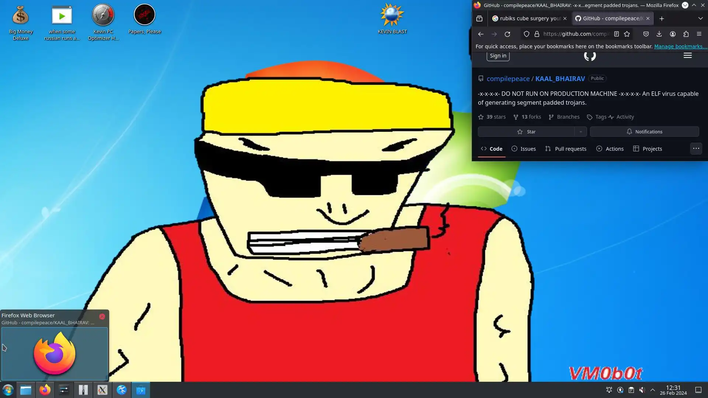Toggle the muted volume tray icon
The width and height of the screenshot is (708, 398).
[642, 390]
